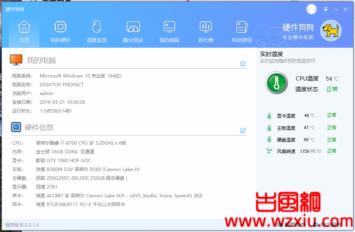
Task: Select current user admin text
Action: point(47,93)
